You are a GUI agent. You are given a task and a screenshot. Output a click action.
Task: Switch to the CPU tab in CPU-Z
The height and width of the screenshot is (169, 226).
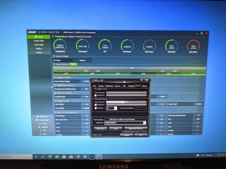pyautogui.click(x=95, y=86)
